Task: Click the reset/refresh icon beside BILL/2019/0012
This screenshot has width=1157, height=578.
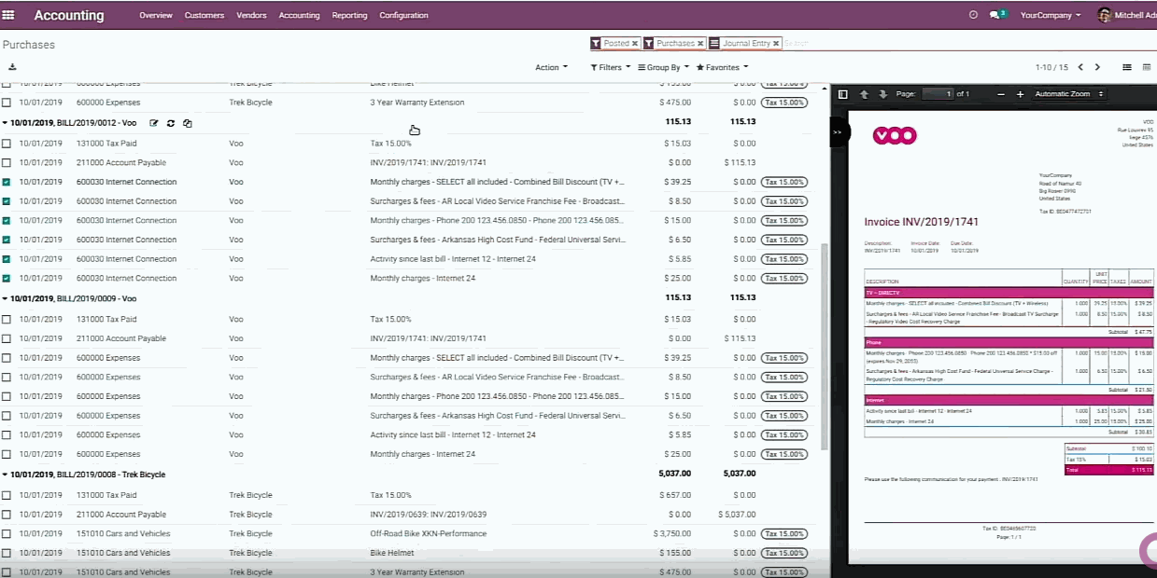Action: point(171,122)
